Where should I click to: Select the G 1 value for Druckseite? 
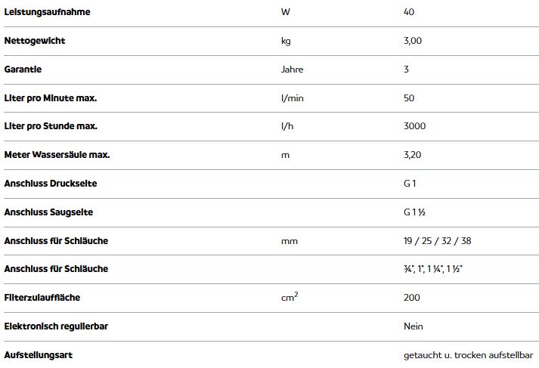[410, 184]
